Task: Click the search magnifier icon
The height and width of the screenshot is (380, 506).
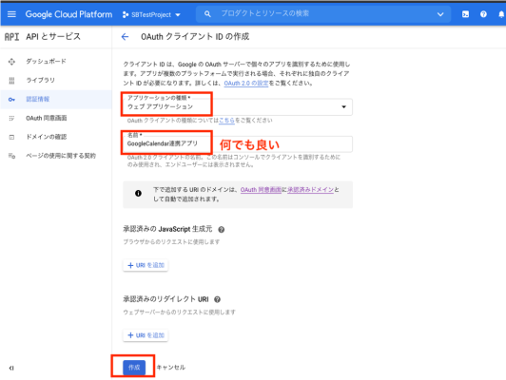Action: (x=207, y=14)
